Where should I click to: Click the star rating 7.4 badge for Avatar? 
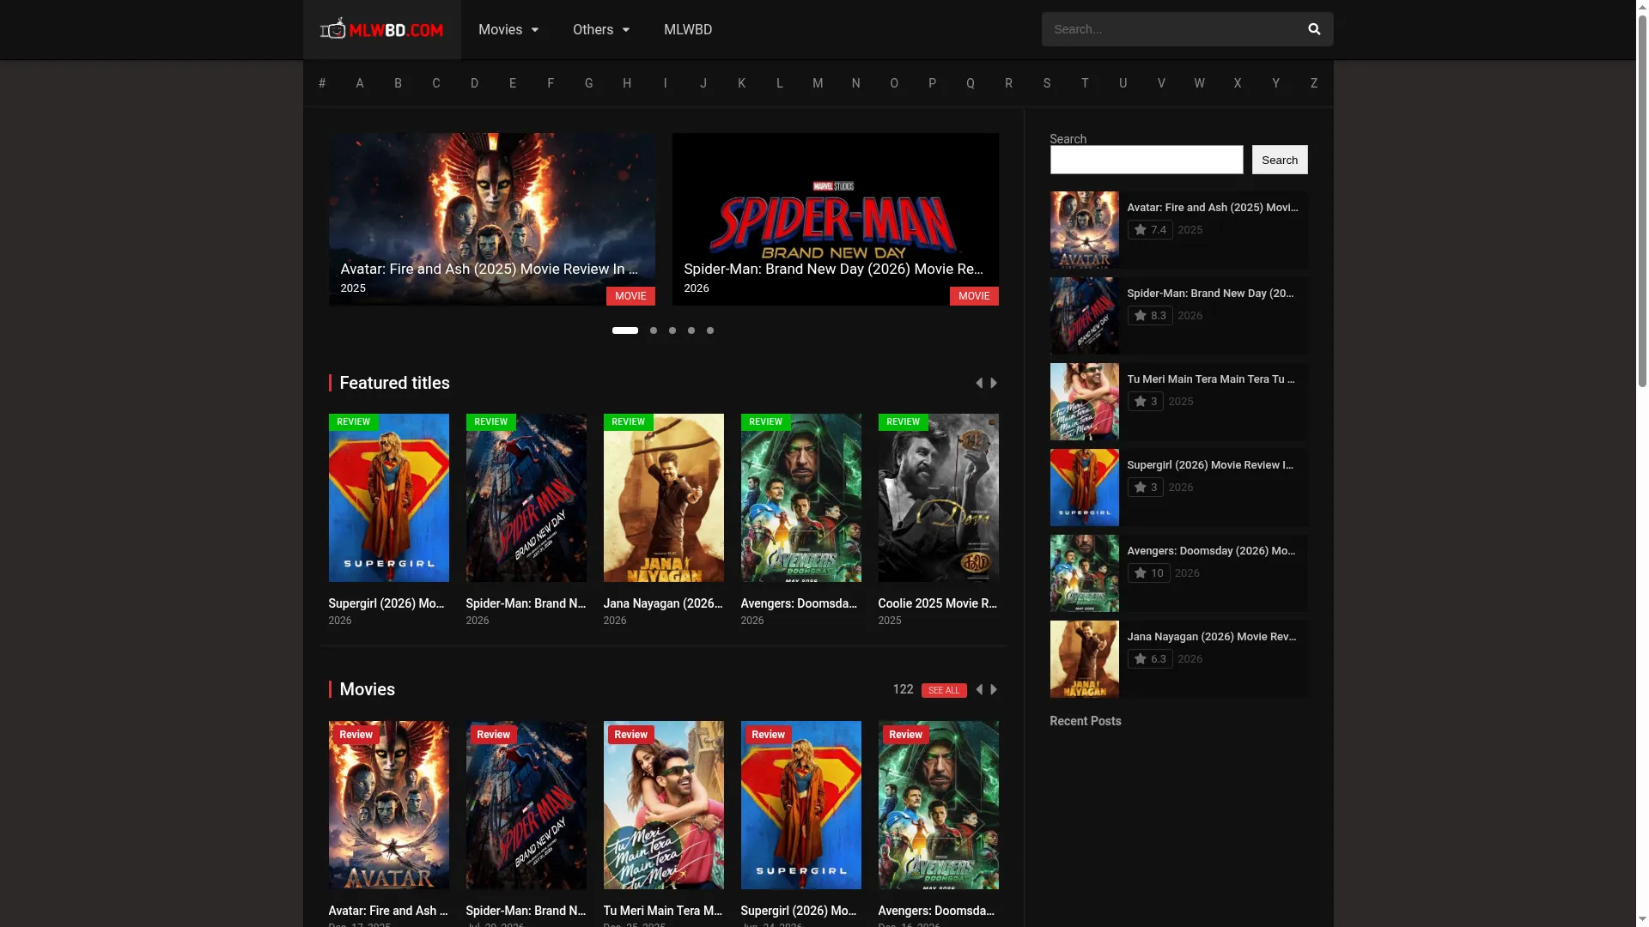point(1150,230)
